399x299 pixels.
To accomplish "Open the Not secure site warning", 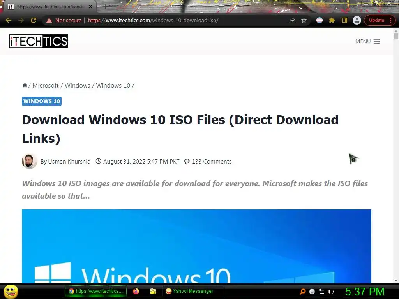I will click(x=64, y=20).
